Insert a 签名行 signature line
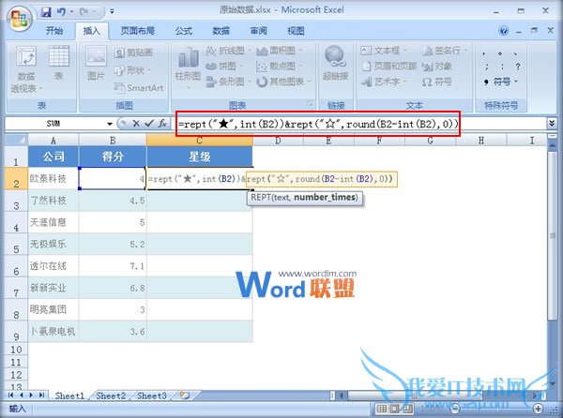 (x=445, y=51)
